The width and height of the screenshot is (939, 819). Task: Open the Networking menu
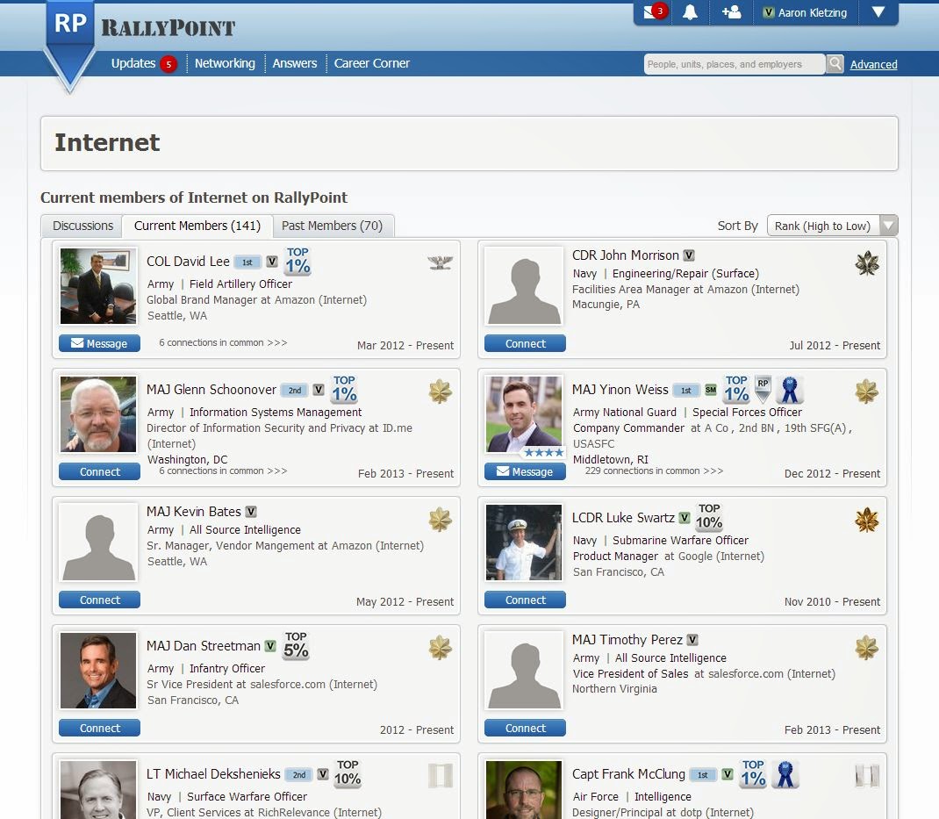click(x=225, y=63)
